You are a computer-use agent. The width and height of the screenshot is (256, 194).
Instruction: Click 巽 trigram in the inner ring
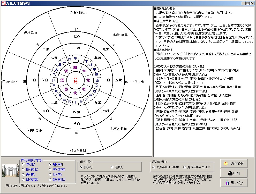tap(66, 71)
